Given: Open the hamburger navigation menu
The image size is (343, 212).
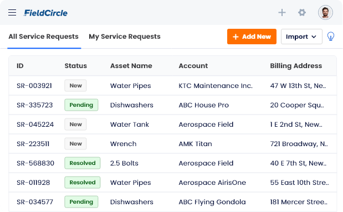Looking at the screenshot, I should 12,13.
